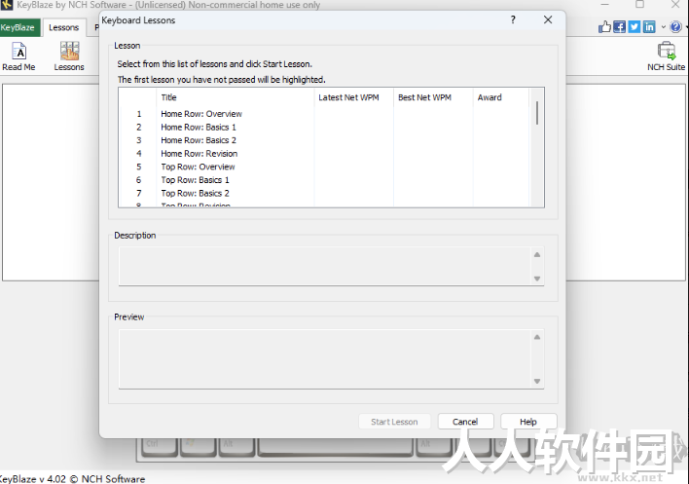Image resolution: width=689 pixels, height=484 pixels.
Task: Click the on-screen keyboard space bar
Action: click(x=336, y=446)
